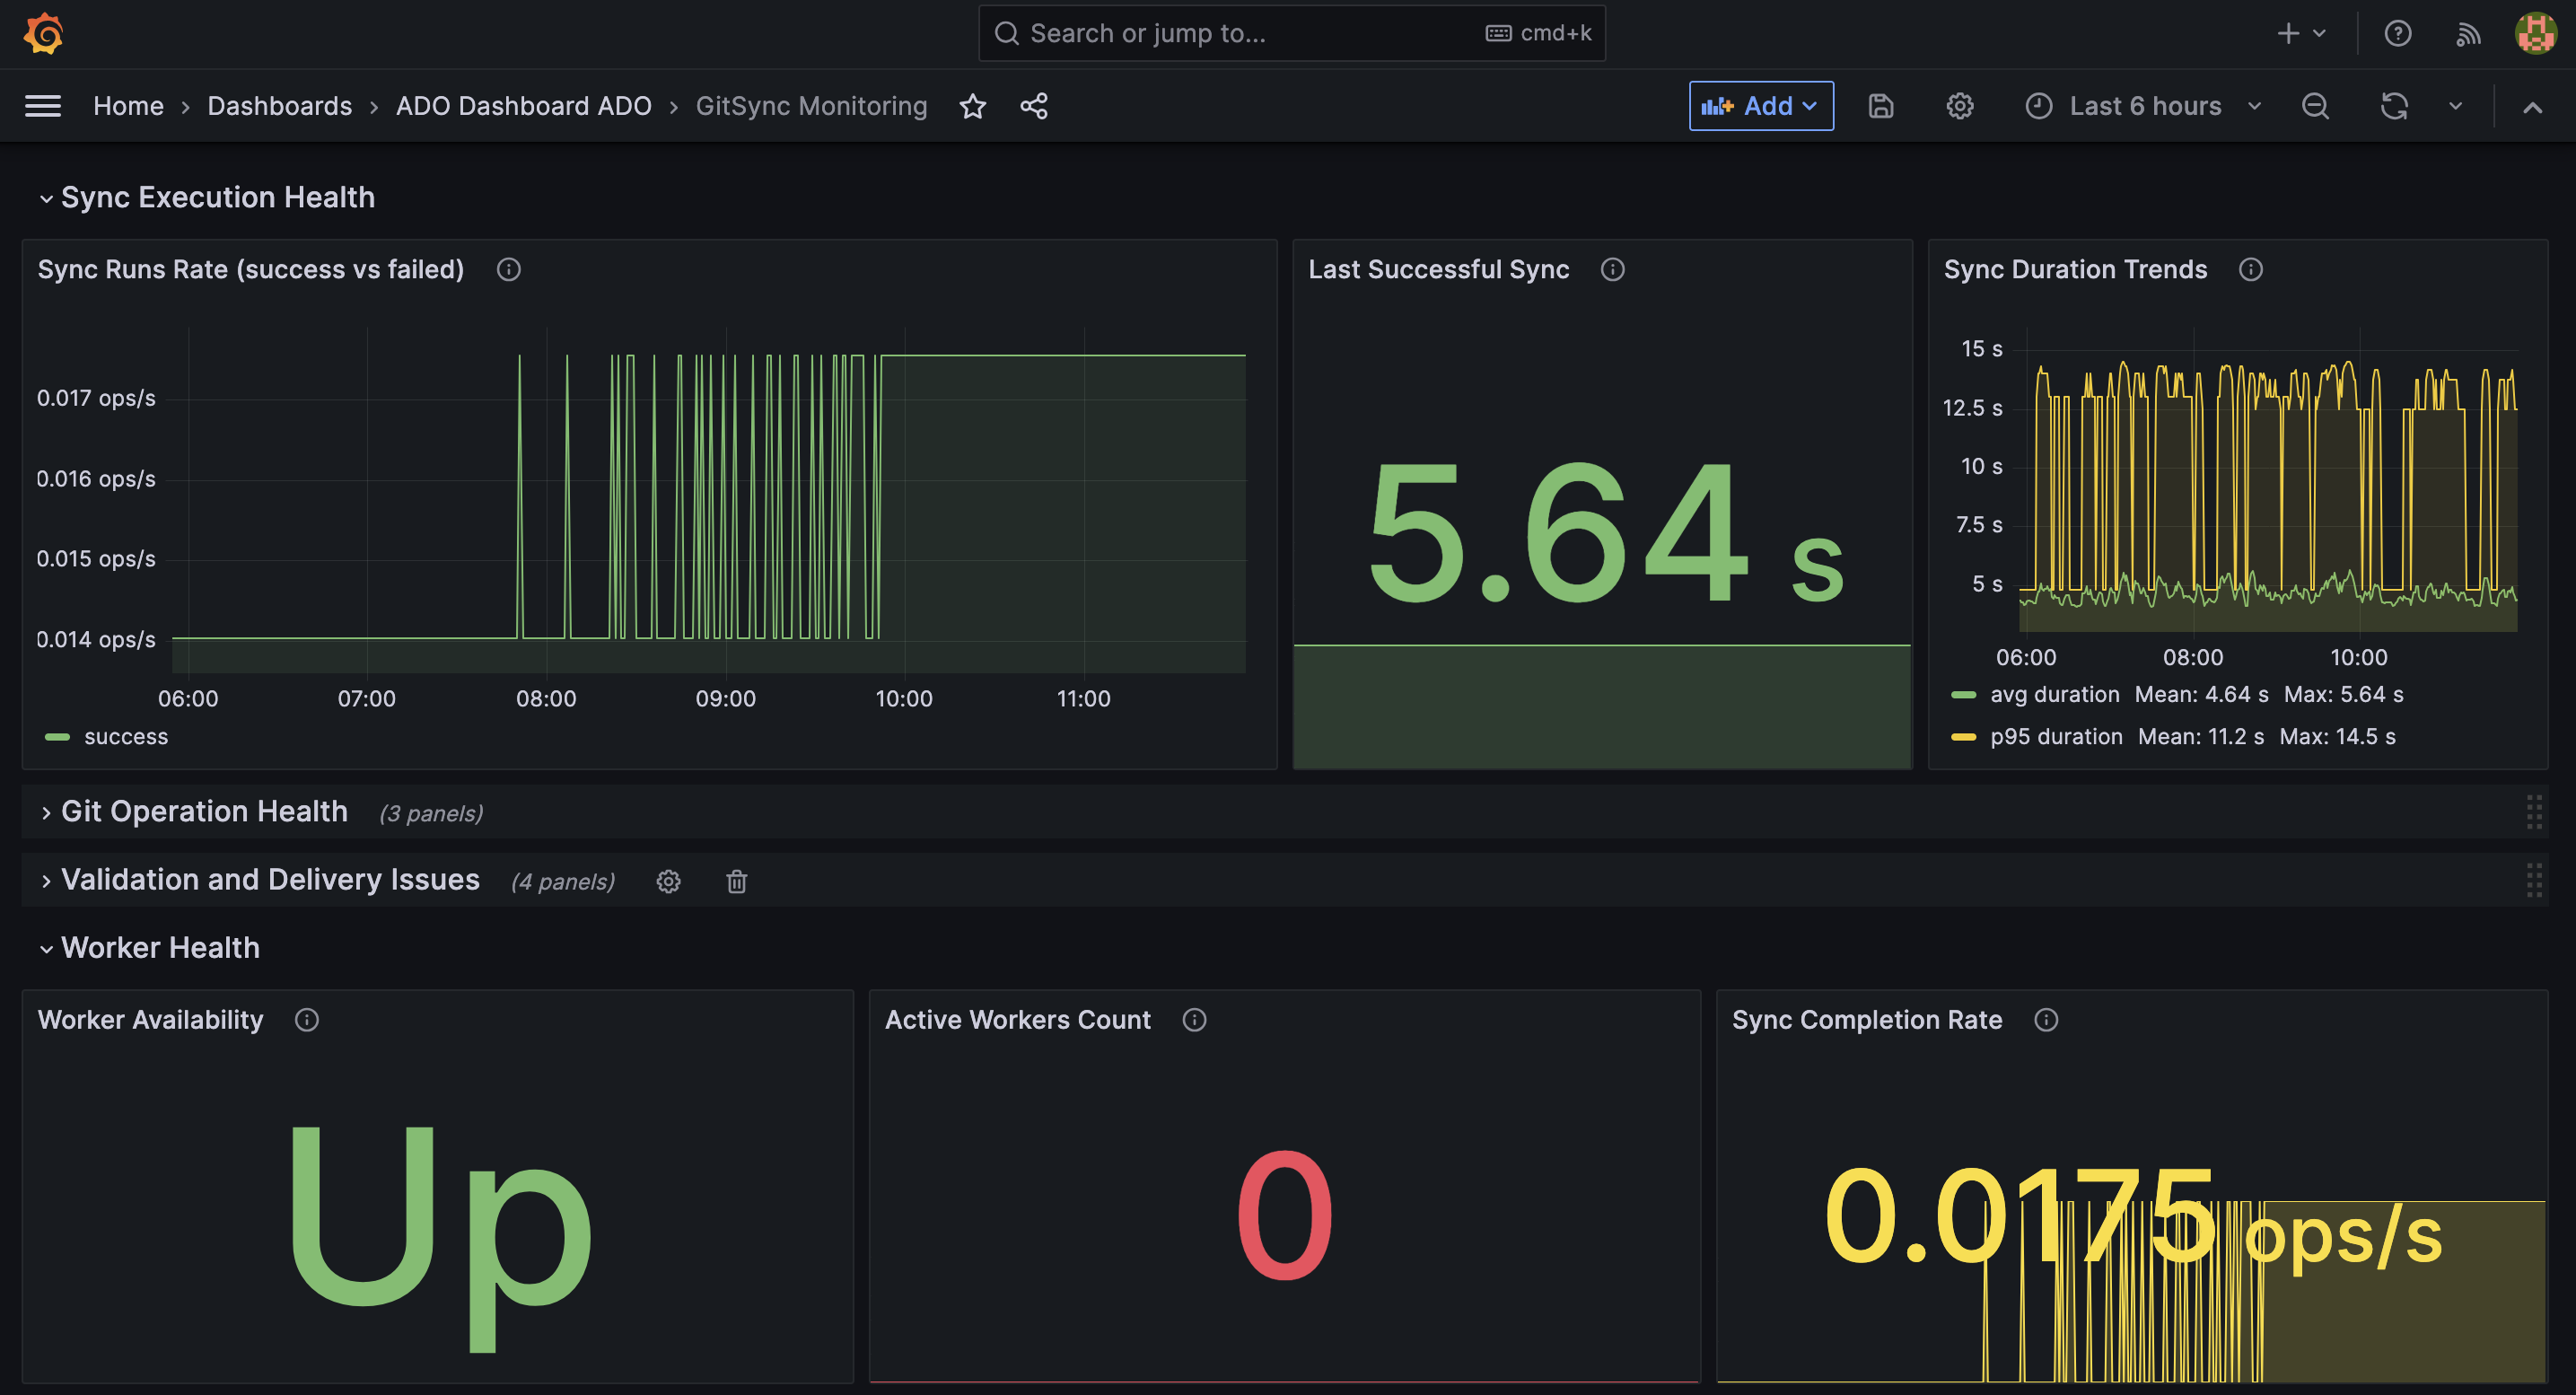The width and height of the screenshot is (2576, 1395).
Task: Open dashboard settings gear in toolbar
Action: click(1960, 106)
